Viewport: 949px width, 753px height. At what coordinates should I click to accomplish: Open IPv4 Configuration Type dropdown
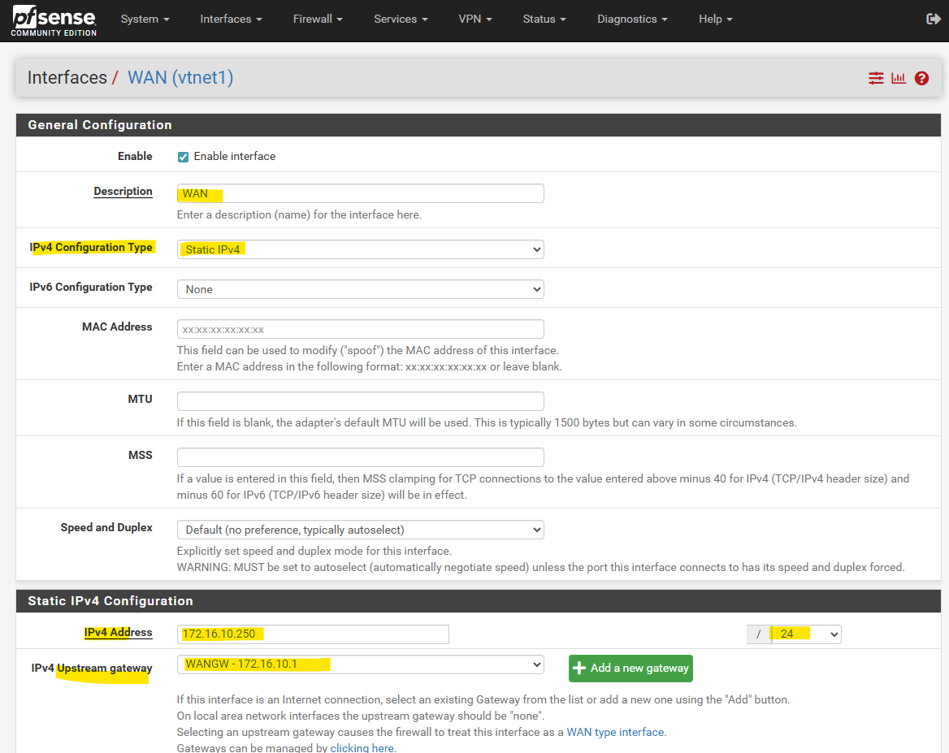tap(360, 249)
